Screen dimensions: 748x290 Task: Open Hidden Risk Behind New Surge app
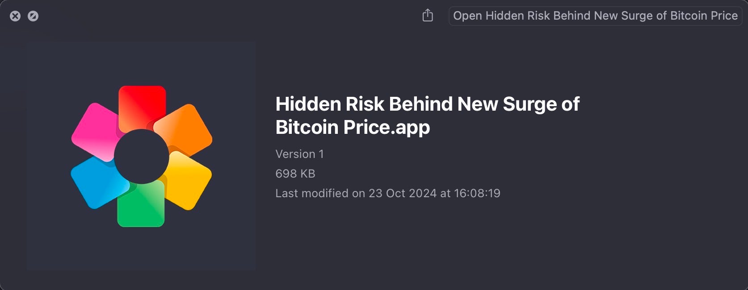pyautogui.click(x=595, y=16)
